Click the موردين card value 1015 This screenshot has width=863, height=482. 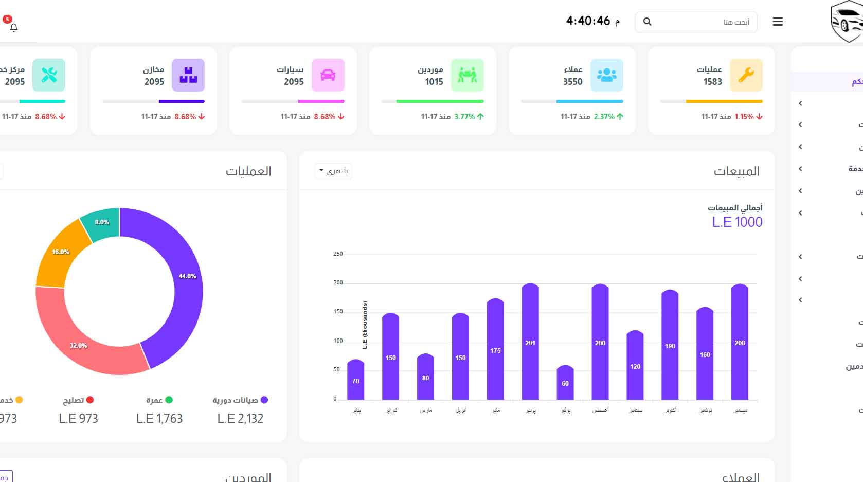434,82
